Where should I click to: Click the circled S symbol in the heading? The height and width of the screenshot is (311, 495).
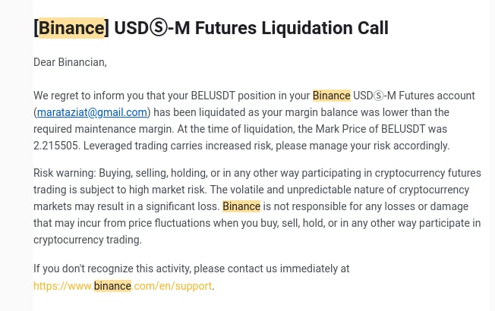[x=158, y=28]
